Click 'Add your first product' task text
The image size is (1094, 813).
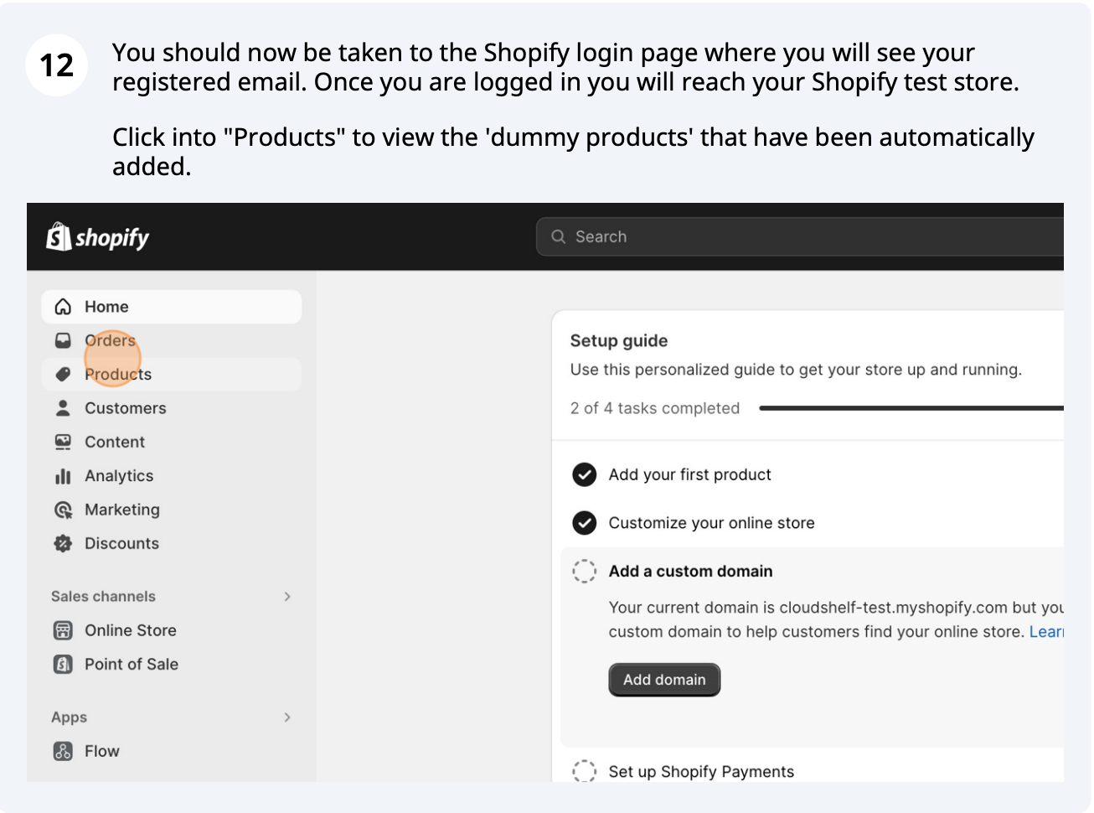[689, 474]
